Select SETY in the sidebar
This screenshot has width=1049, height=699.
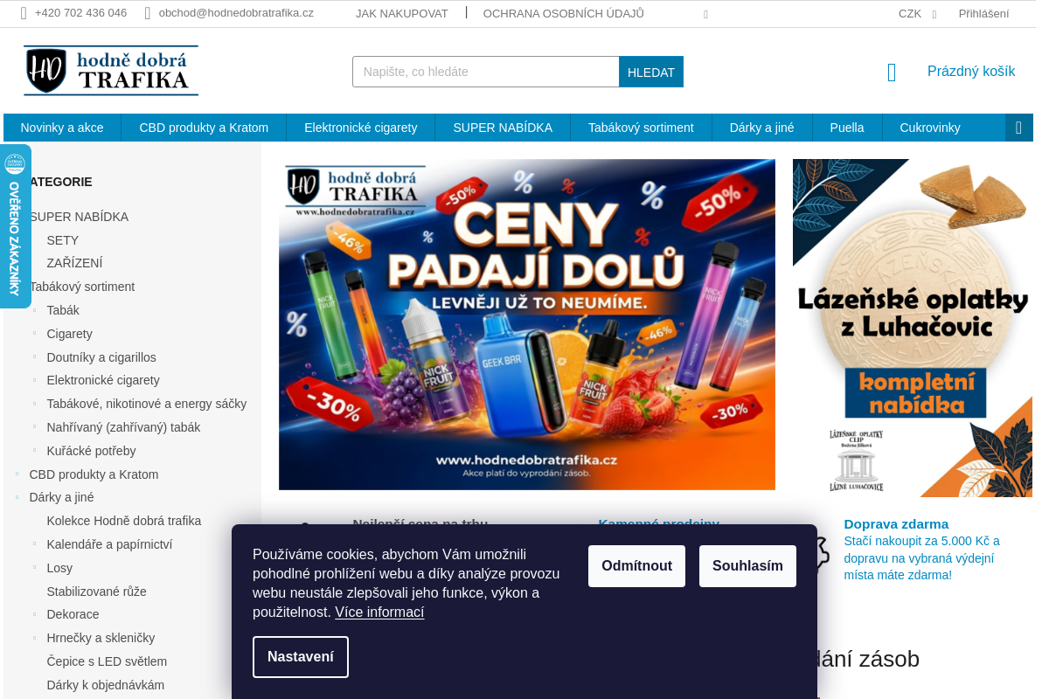click(x=63, y=240)
